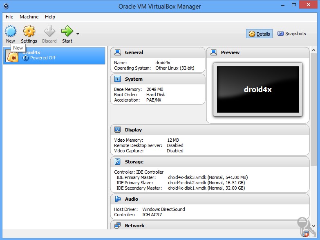Maximize the VirtualBox Manager window
The height and width of the screenshot is (240, 320).
[x=294, y=5]
